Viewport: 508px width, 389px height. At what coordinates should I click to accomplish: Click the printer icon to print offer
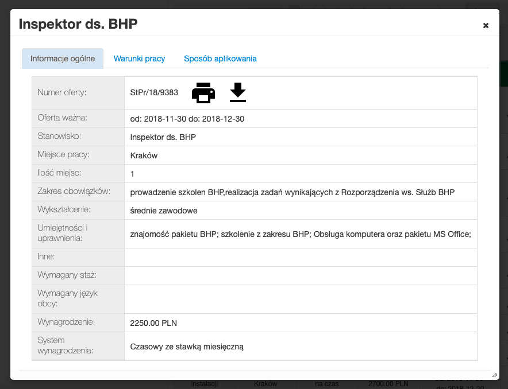pyautogui.click(x=203, y=92)
